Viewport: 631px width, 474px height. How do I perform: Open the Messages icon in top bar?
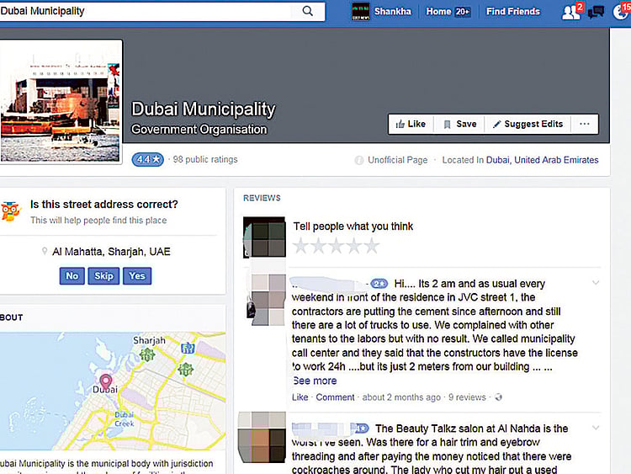coord(597,12)
